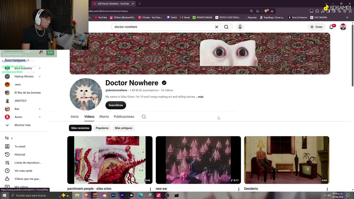This screenshot has height=199, width=354.
Task: Open options menu for 'Desiderio' video
Action: [327, 189]
